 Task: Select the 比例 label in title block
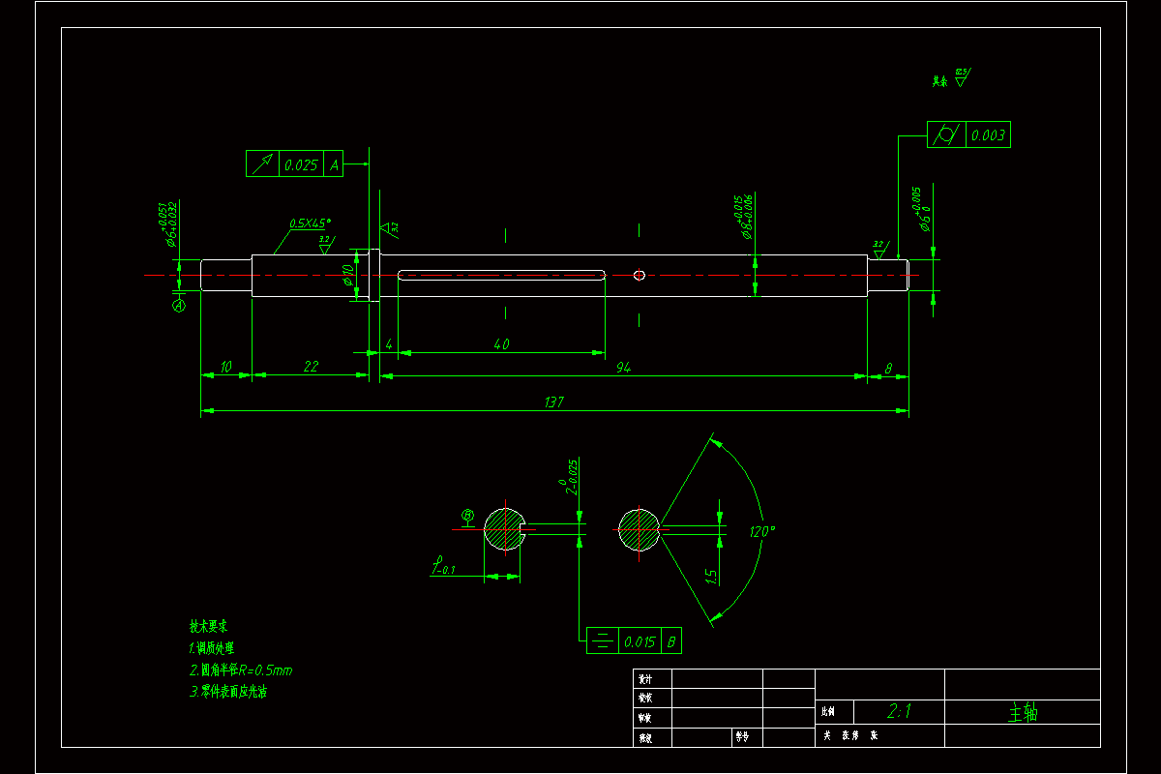pos(828,712)
